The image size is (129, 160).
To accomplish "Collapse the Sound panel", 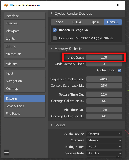I will pos(52,125).
